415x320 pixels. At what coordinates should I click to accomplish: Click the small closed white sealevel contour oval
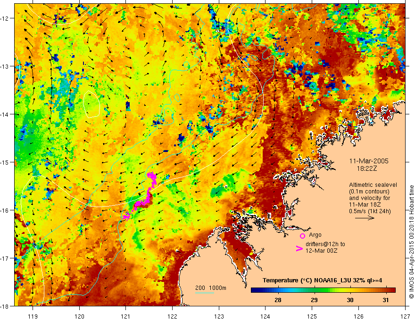coord(91,104)
